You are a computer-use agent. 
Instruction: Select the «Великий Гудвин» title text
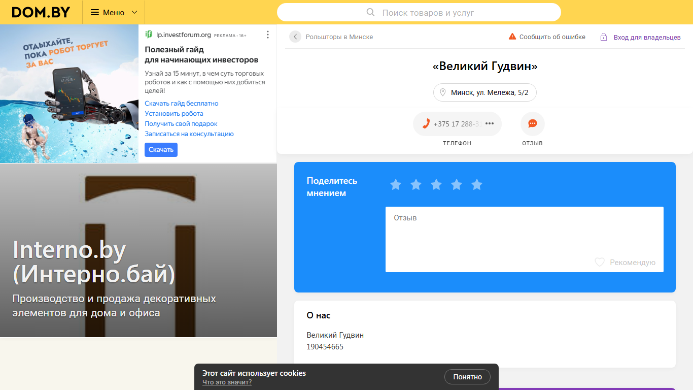pos(485,66)
